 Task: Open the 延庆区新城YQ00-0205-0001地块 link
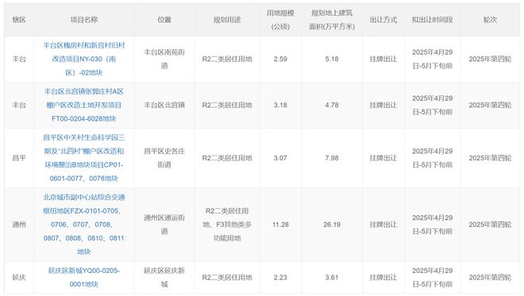tap(84, 277)
